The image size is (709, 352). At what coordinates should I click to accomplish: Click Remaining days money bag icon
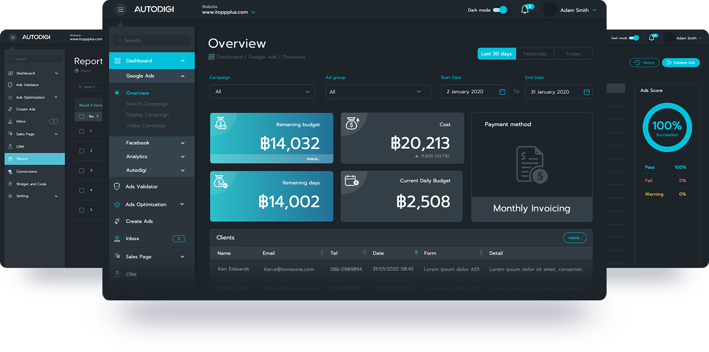(221, 182)
